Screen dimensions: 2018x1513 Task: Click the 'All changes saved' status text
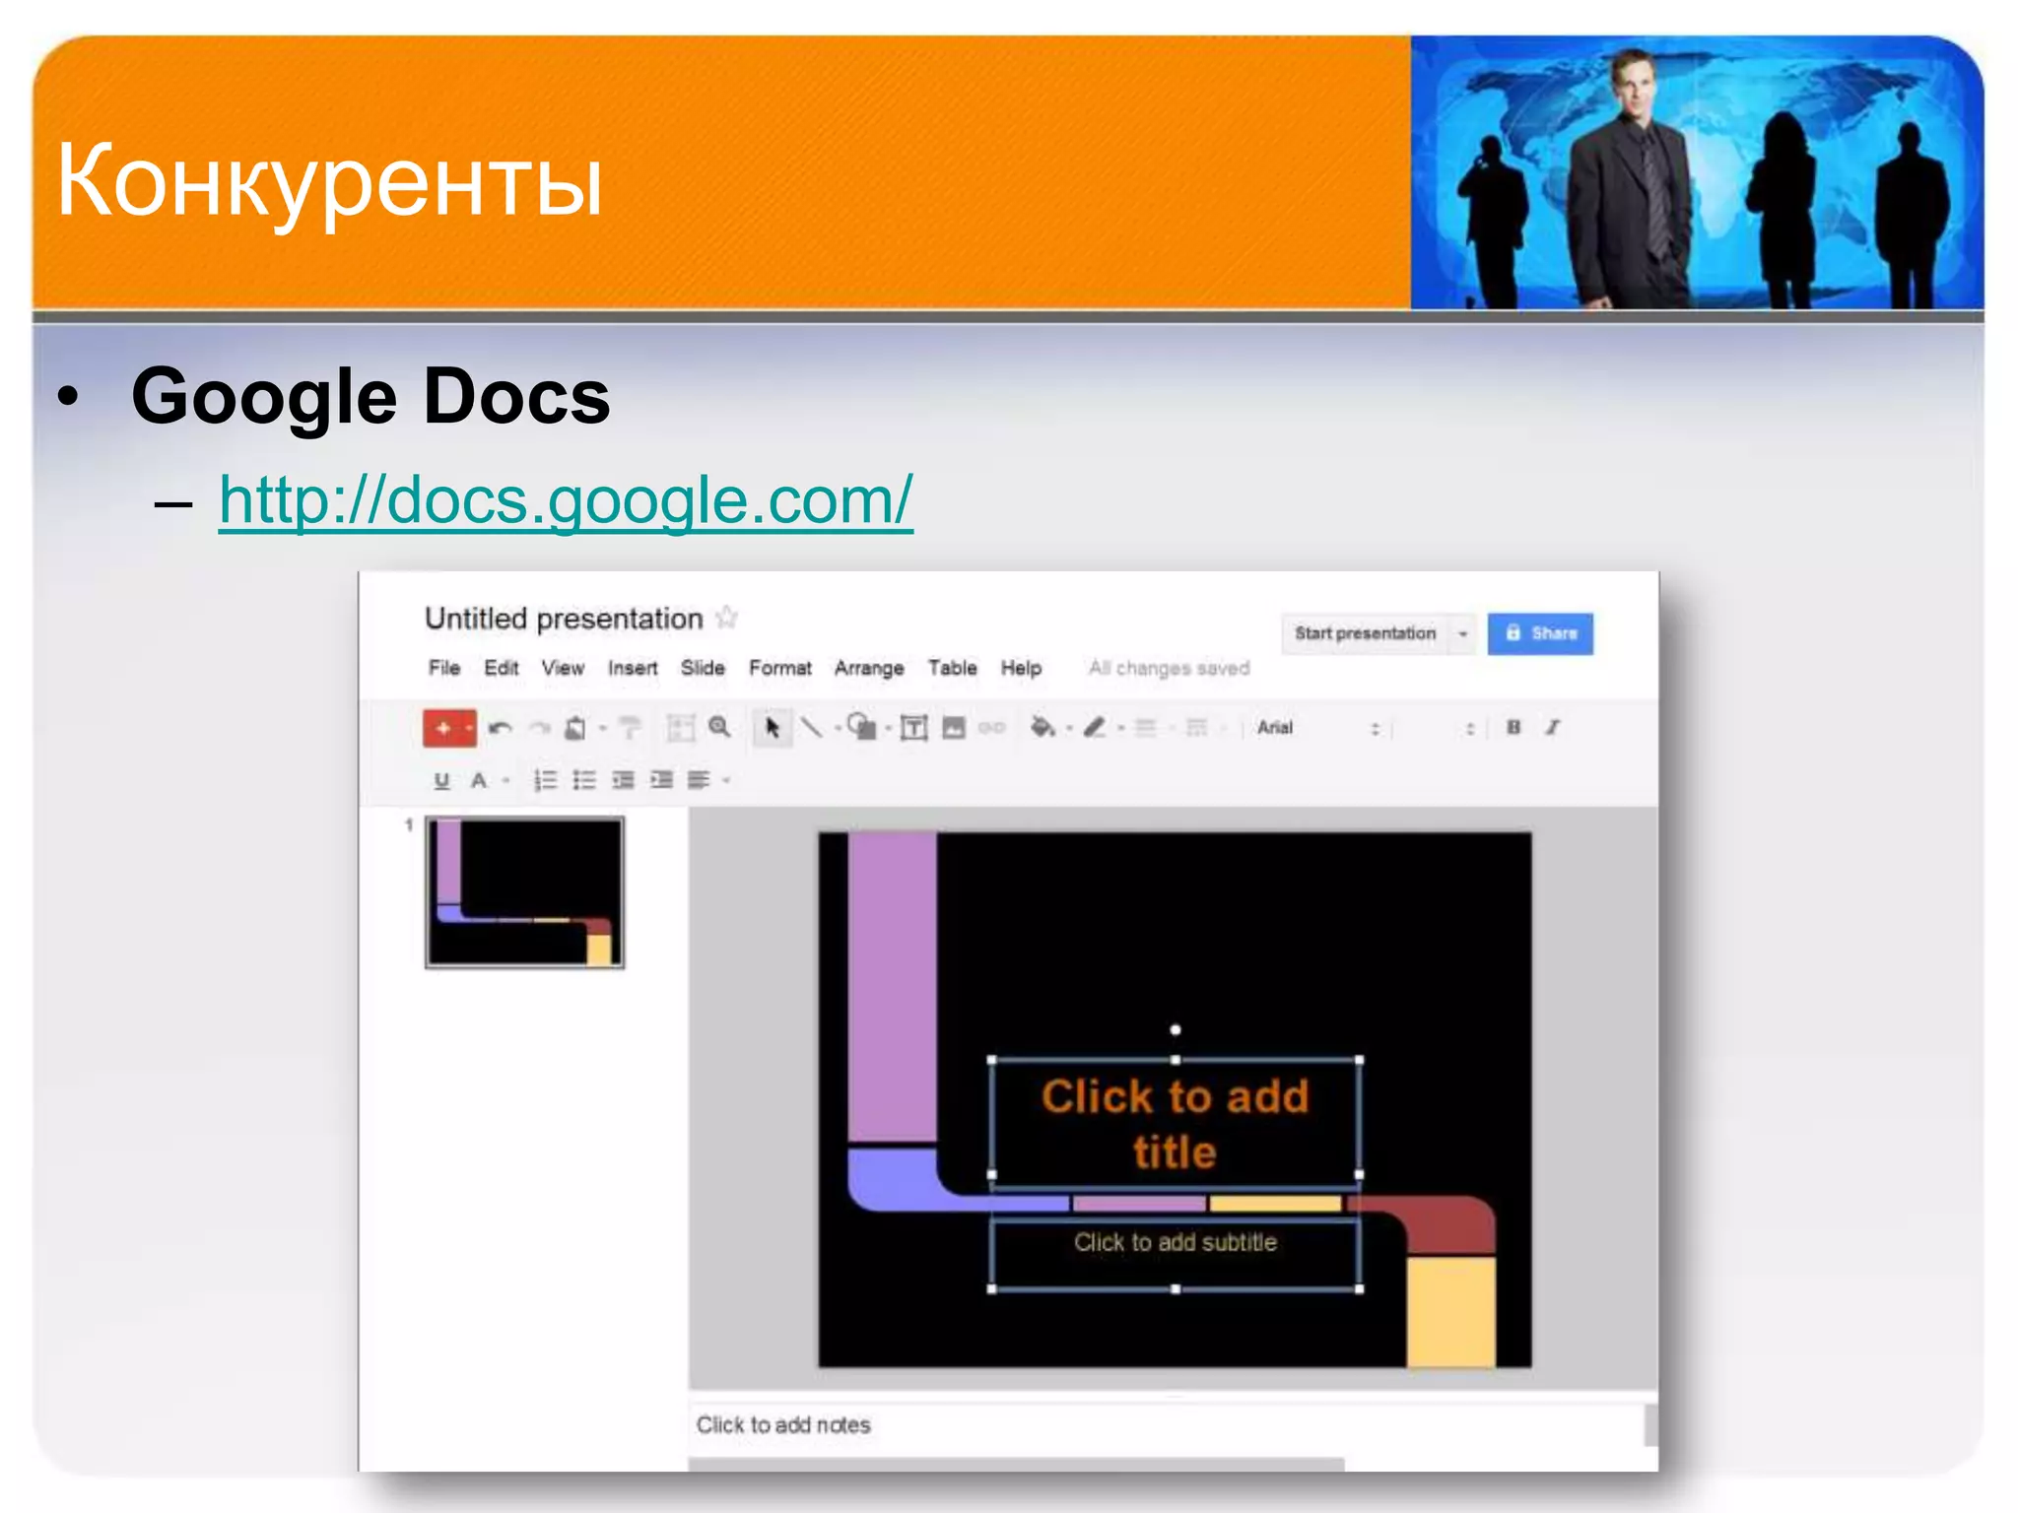(1170, 669)
